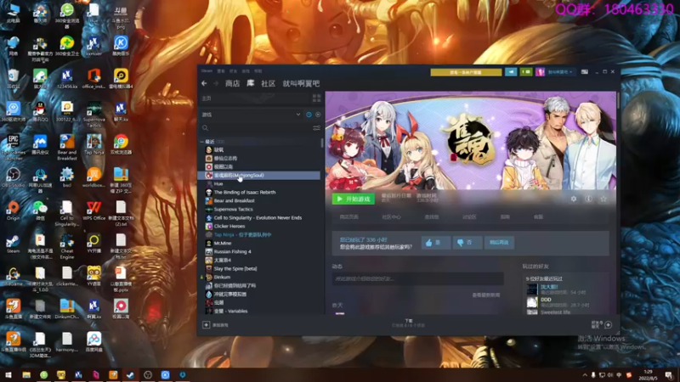
Task: Open the Steam menu in title bar
Action: (207, 71)
